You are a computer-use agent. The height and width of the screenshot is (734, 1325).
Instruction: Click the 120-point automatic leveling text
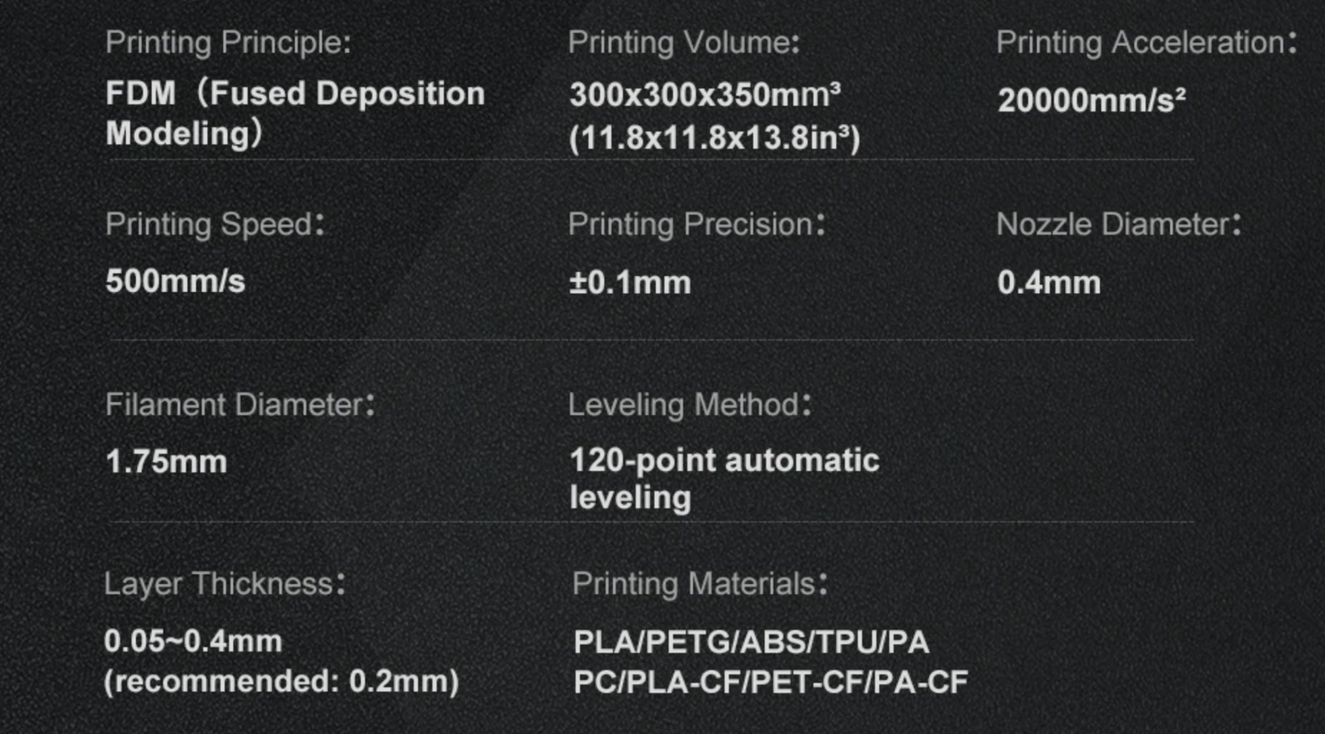(x=724, y=478)
